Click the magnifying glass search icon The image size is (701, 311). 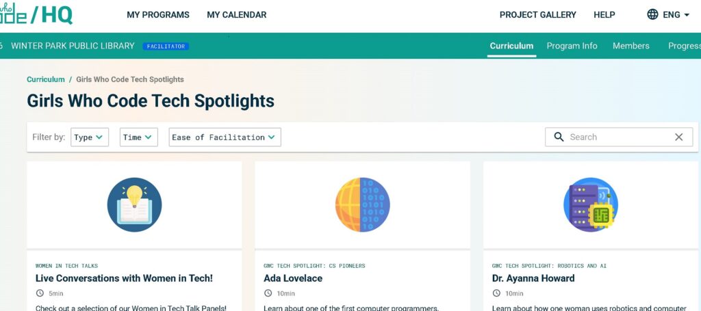coord(559,137)
